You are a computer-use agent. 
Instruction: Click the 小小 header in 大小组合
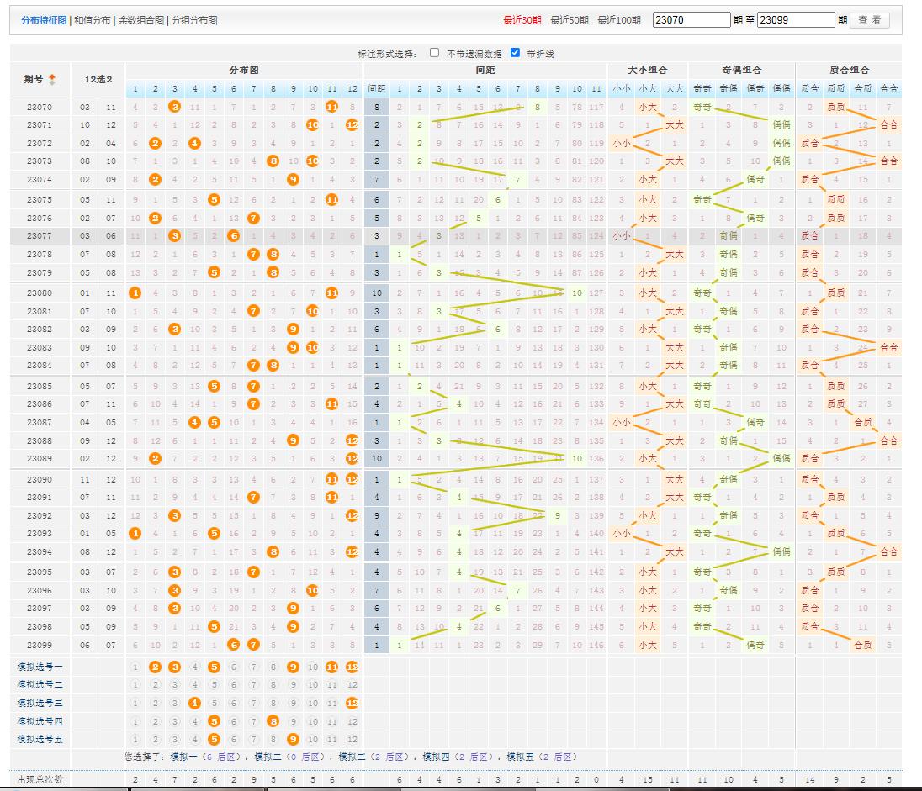pyautogui.click(x=622, y=89)
